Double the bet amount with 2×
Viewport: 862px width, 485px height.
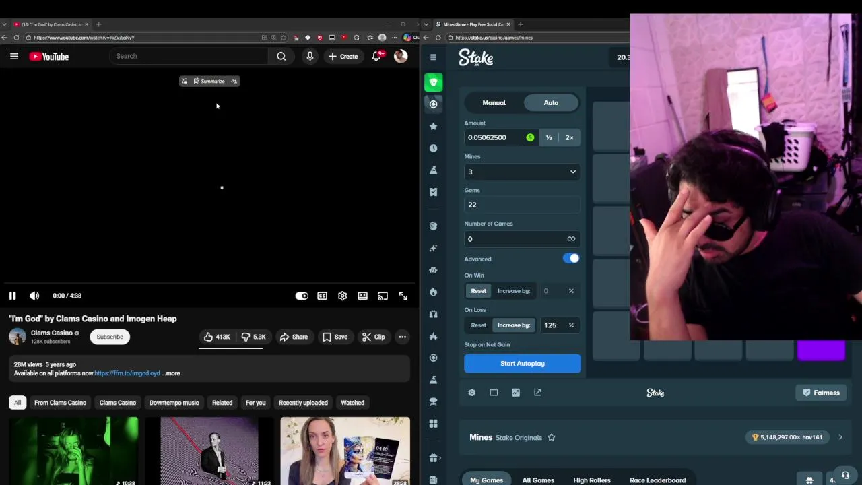pos(570,137)
